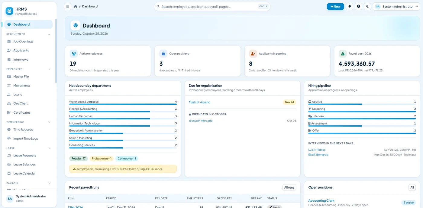
Task: Click the Import Time Logs fingerprint icon
Action: (9, 138)
